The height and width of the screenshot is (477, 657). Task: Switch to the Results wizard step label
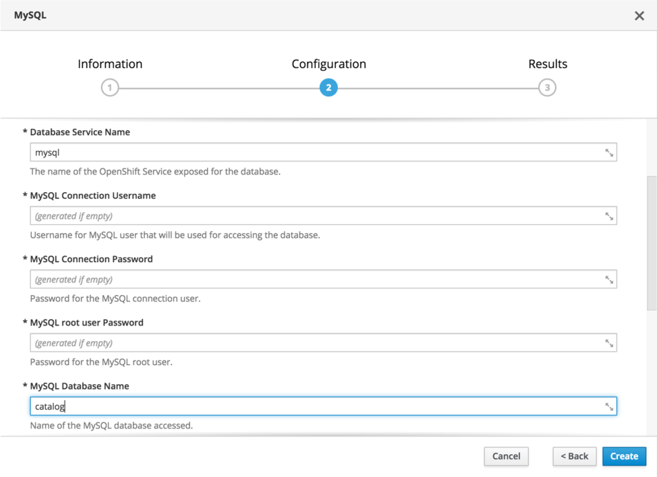click(x=548, y=64)
